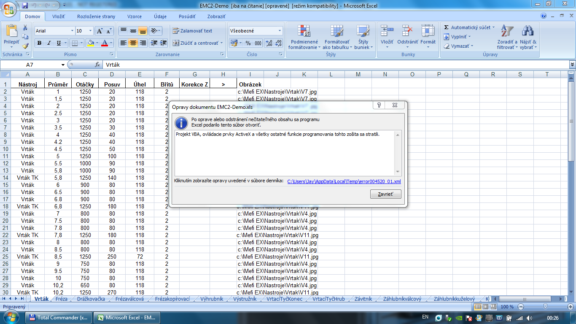576x324 pixels.
Task: Toggle Zalamovať text wrapping
Action: [x=192, y=31]
